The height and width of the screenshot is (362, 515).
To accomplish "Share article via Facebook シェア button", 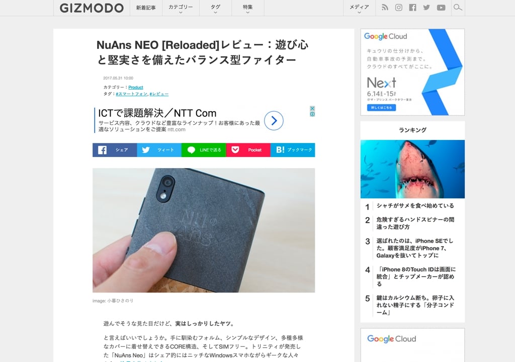I will pos(115,150).
